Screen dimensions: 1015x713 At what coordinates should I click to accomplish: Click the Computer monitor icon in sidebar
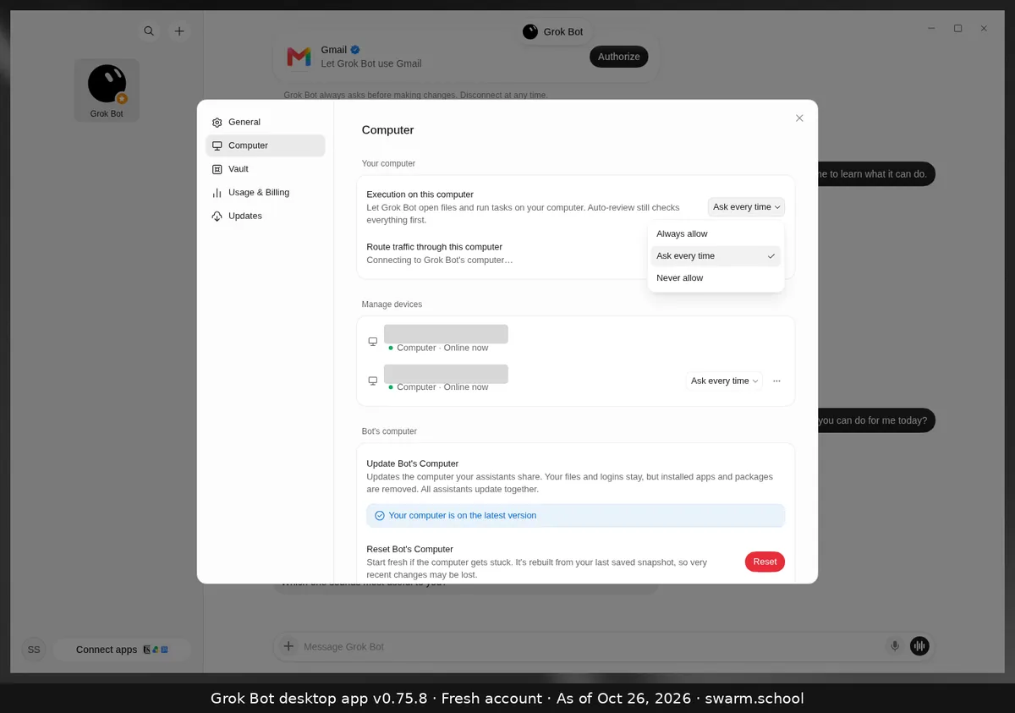point(217,145)
